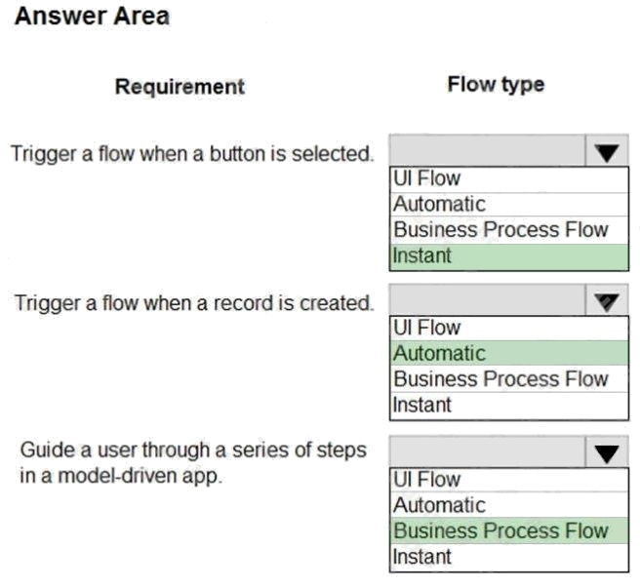Choose highlighted Automatic for record created
The image size is (640, 587).
coord(509,353)
